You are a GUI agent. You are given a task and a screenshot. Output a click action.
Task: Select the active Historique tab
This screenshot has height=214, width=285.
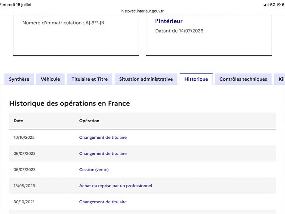click(196, 79)
